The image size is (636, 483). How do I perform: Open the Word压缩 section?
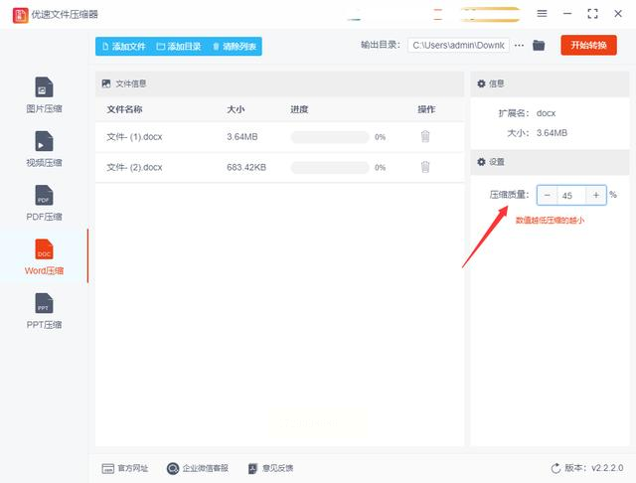pos(44,257)
